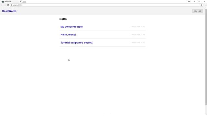Open the note "My awesome note"
Viewport: 207px width, 116px height.
71,27
